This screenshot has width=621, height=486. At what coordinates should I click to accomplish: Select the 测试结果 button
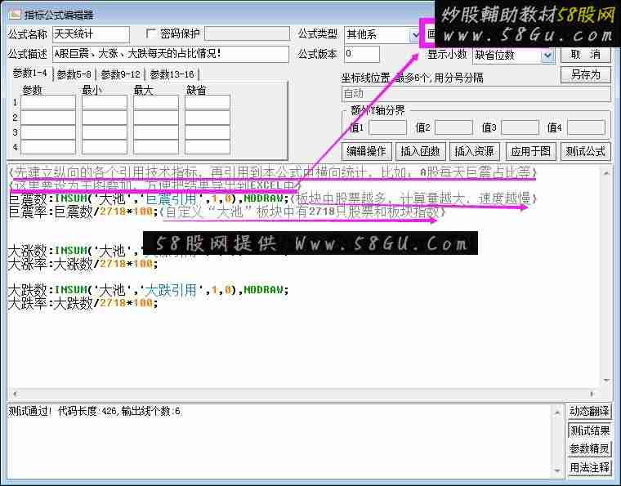(x=589, y=430)
